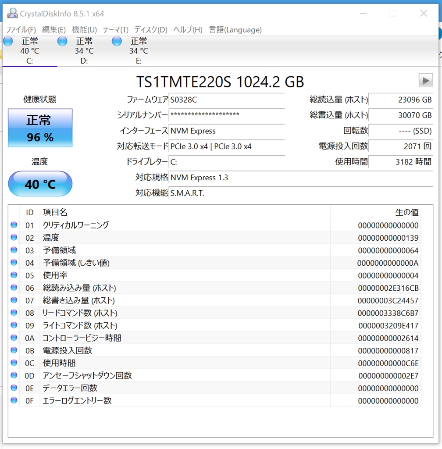Open the 言語(Language) menu

pos(235,30)
